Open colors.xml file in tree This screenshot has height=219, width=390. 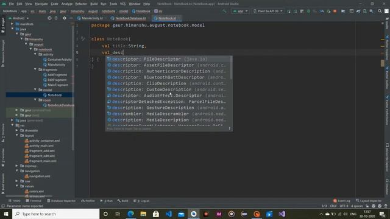click(34, 191)
